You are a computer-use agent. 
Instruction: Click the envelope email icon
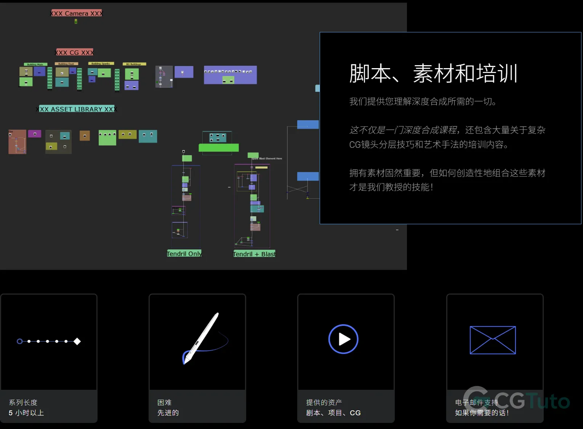point(493,340)
